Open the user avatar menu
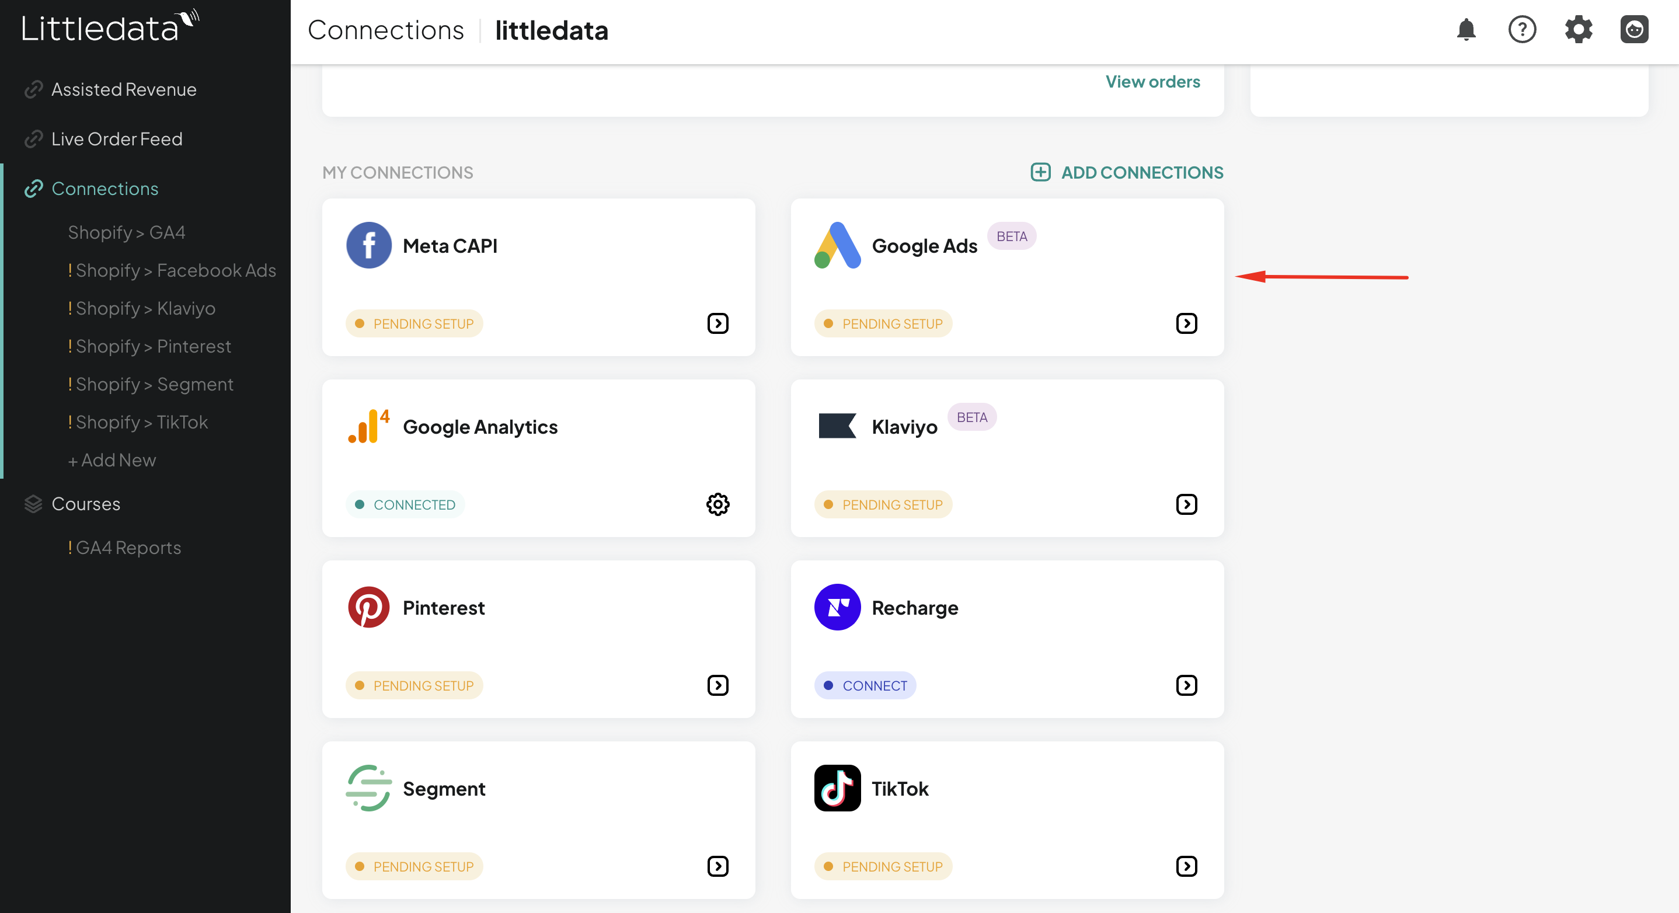The width and height of the screenshot is (1679, 913). [1634, 30]
